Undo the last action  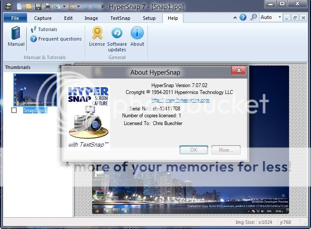(86, 7)
